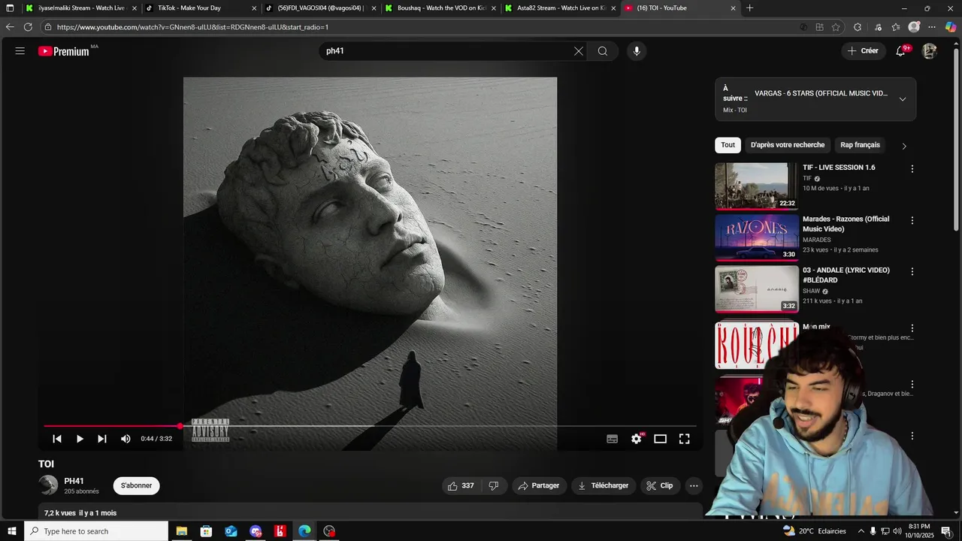Screen dimensions: 962x541
Task: Open Windows Start menu
Action: 11,531
